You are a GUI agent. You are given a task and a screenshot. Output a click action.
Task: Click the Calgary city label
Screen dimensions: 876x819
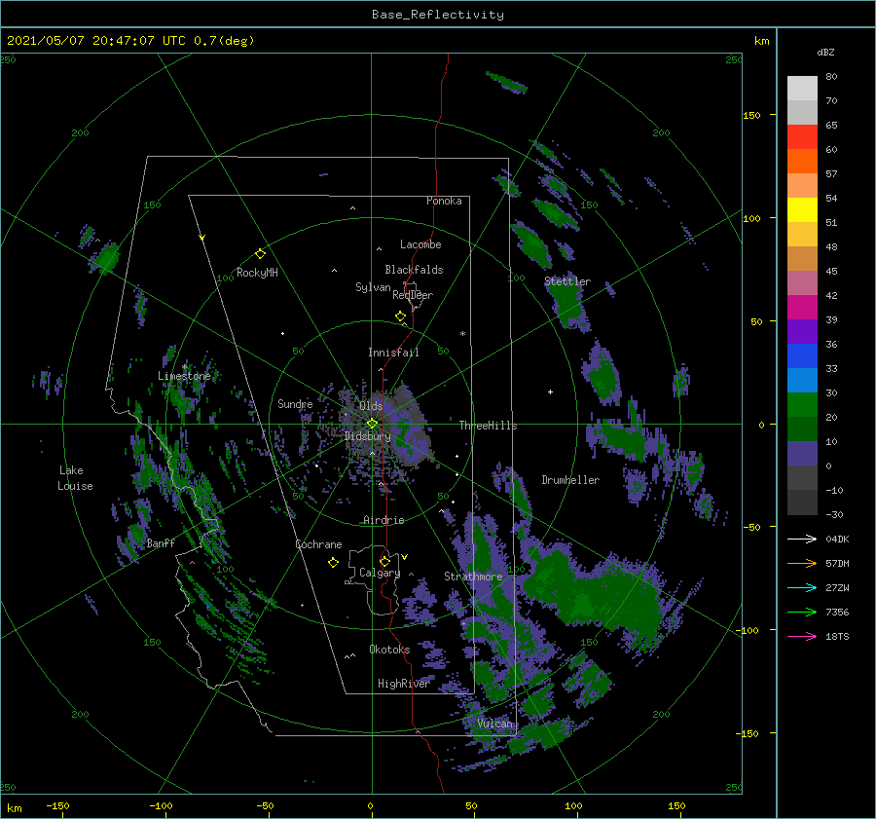380,573
